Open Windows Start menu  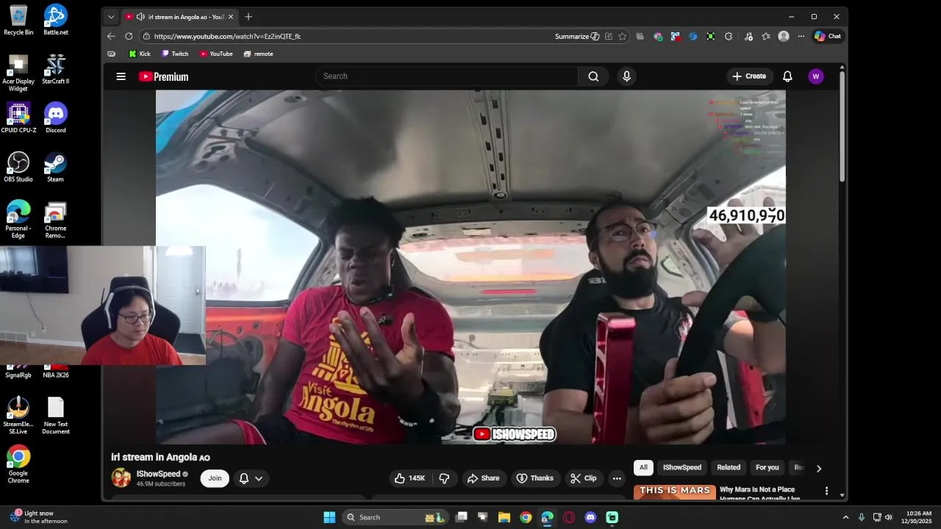(x=329, y=517)
